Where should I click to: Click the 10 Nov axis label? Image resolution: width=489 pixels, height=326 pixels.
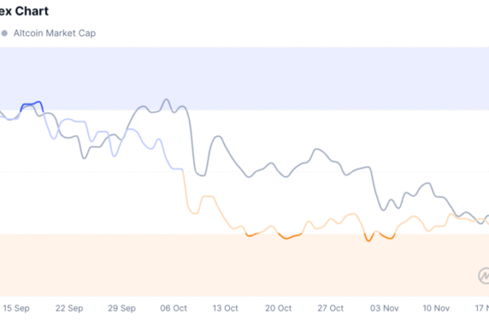tap(436, 309)
